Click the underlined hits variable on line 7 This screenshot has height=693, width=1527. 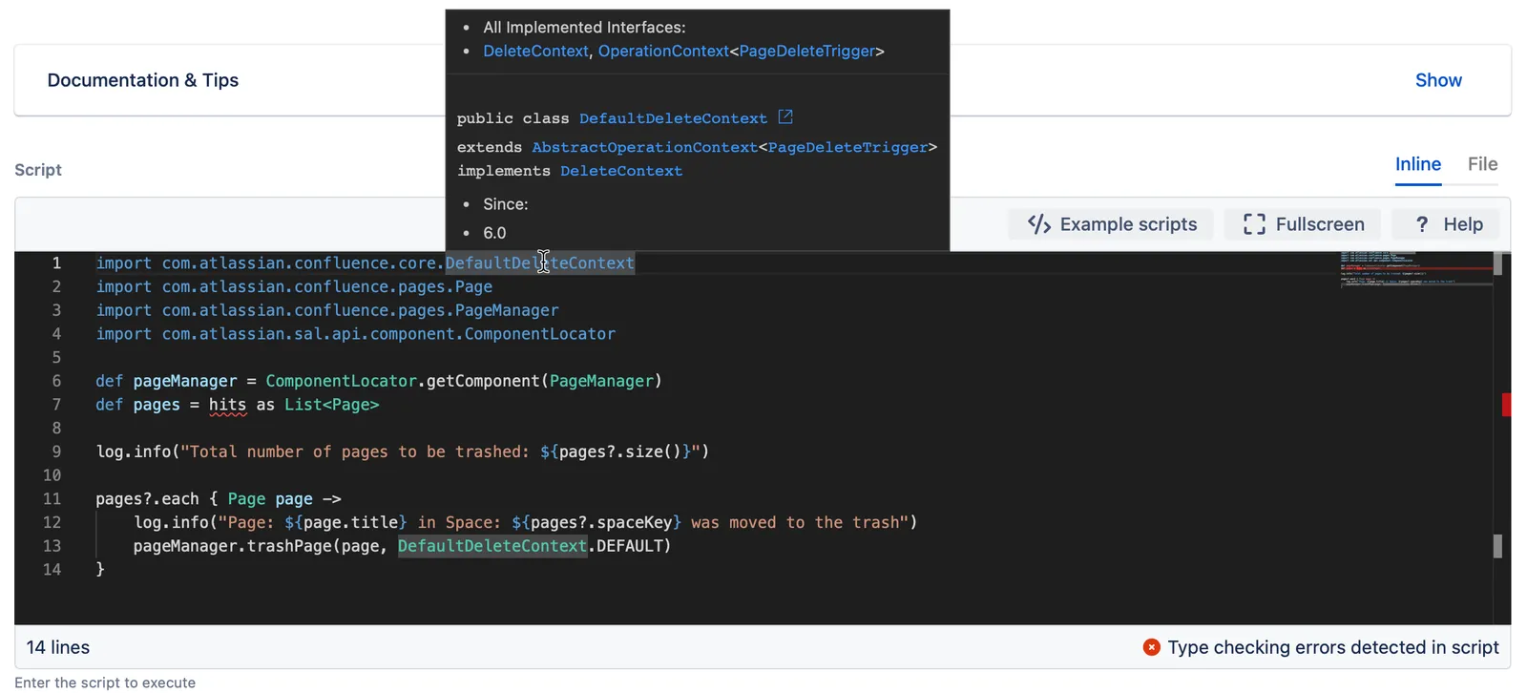click(227, 405)
